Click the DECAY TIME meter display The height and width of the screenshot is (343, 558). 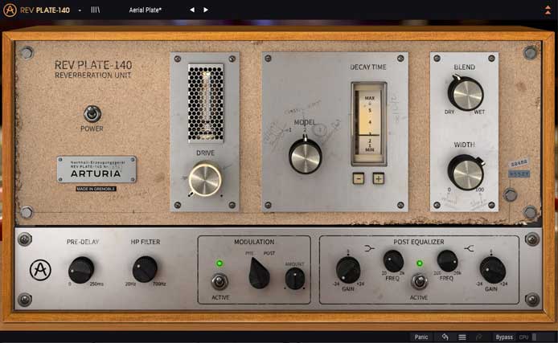click(369, 124)
